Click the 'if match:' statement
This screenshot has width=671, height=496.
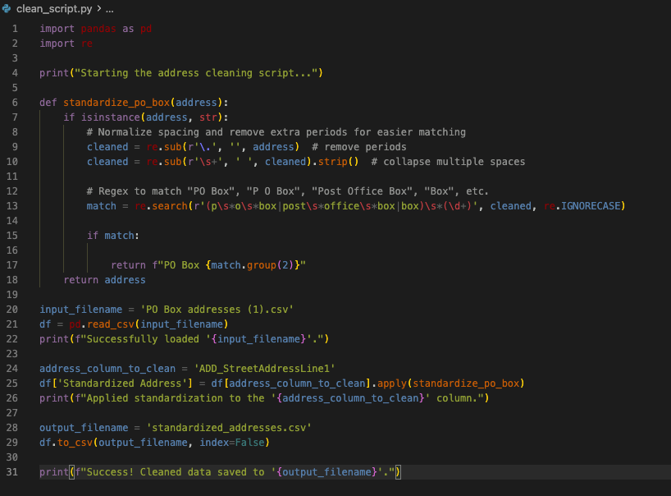(x=112, y=236)
